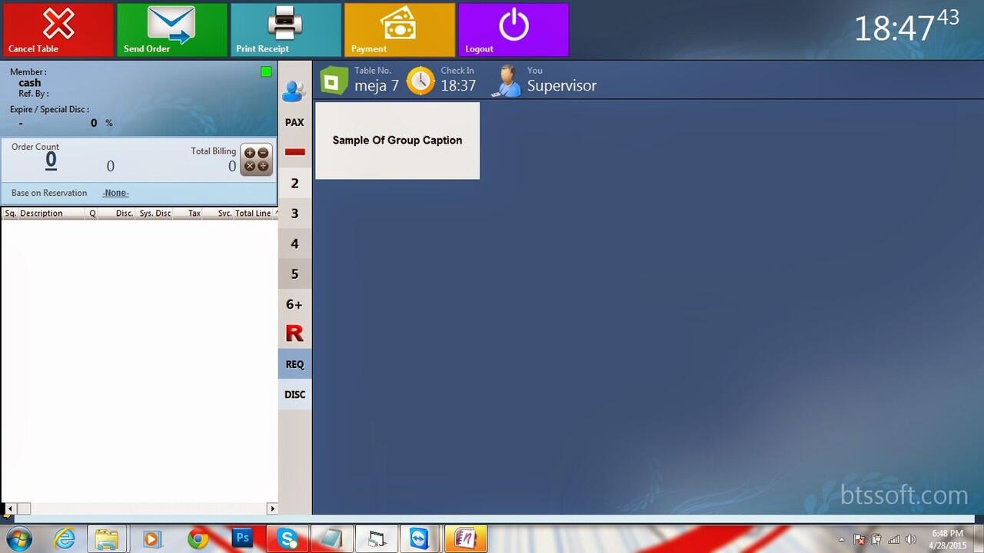Choose the 6+ pax option
Screen dimensions: 984x553
(294, 304)
